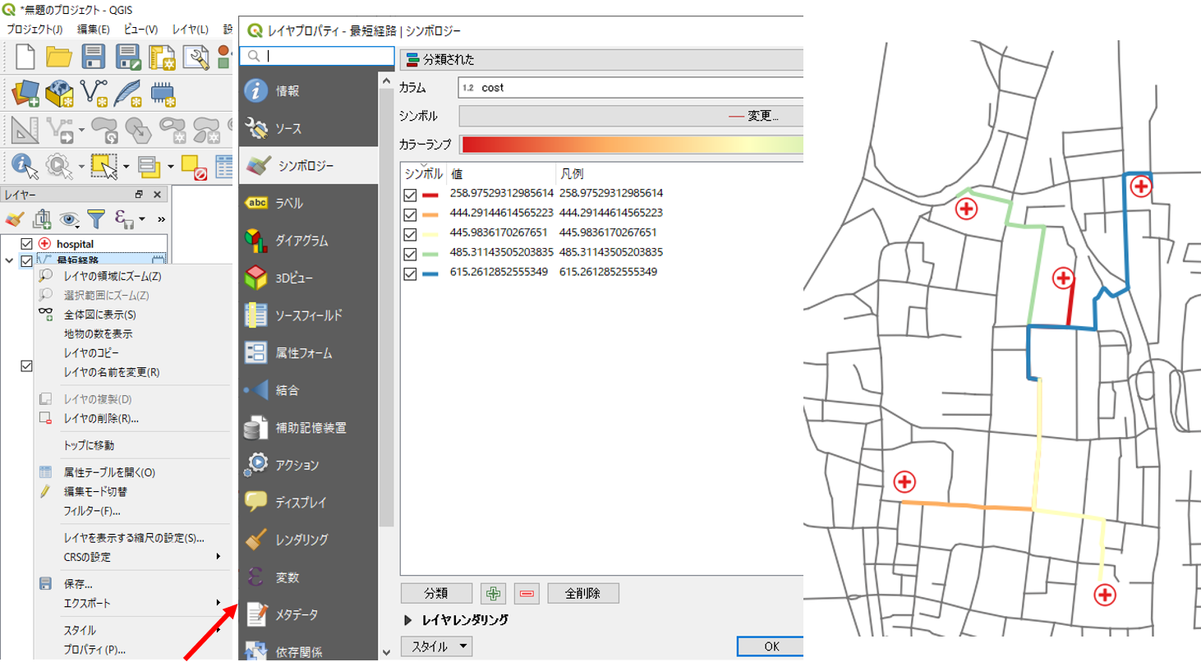Open the シンボロジー tab
Viewport: 1201px width, 662px height.
308,166
